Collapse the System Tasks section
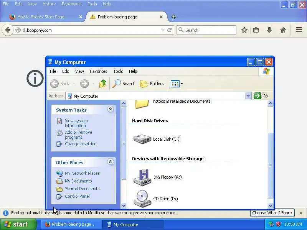This screenshot has width=307, height=230. click(x=110, y=109)
